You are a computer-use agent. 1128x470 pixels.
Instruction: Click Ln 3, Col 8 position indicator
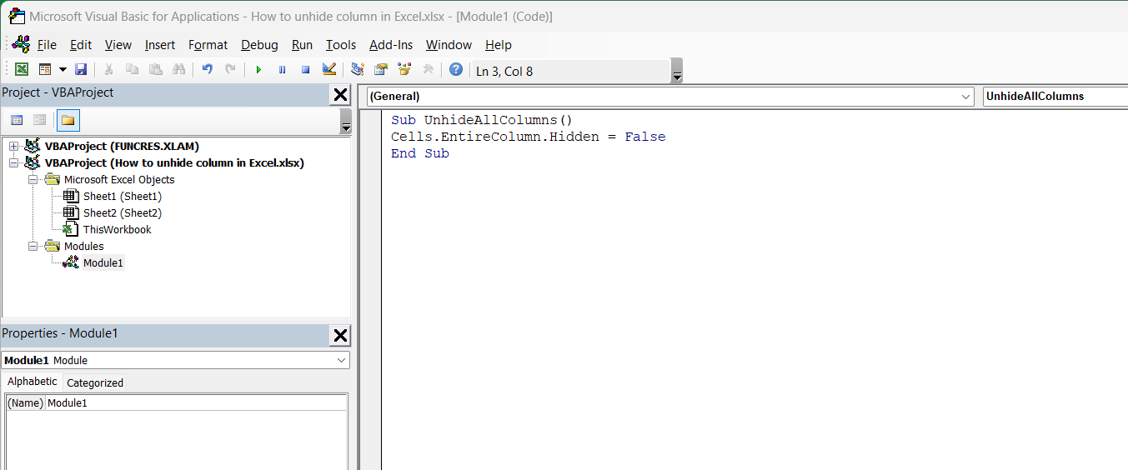(504, 72)
